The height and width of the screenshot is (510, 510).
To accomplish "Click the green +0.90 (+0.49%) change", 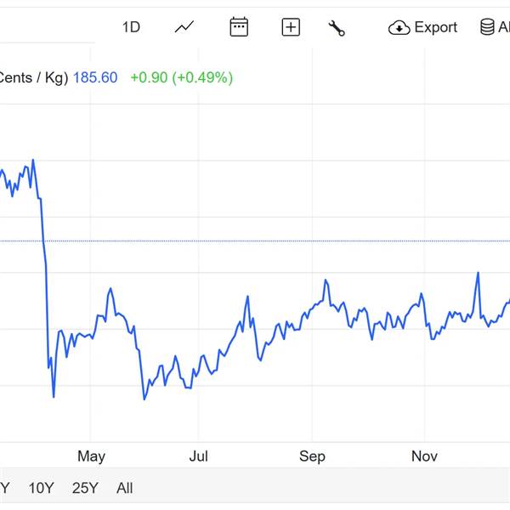I will pos(181,77).
